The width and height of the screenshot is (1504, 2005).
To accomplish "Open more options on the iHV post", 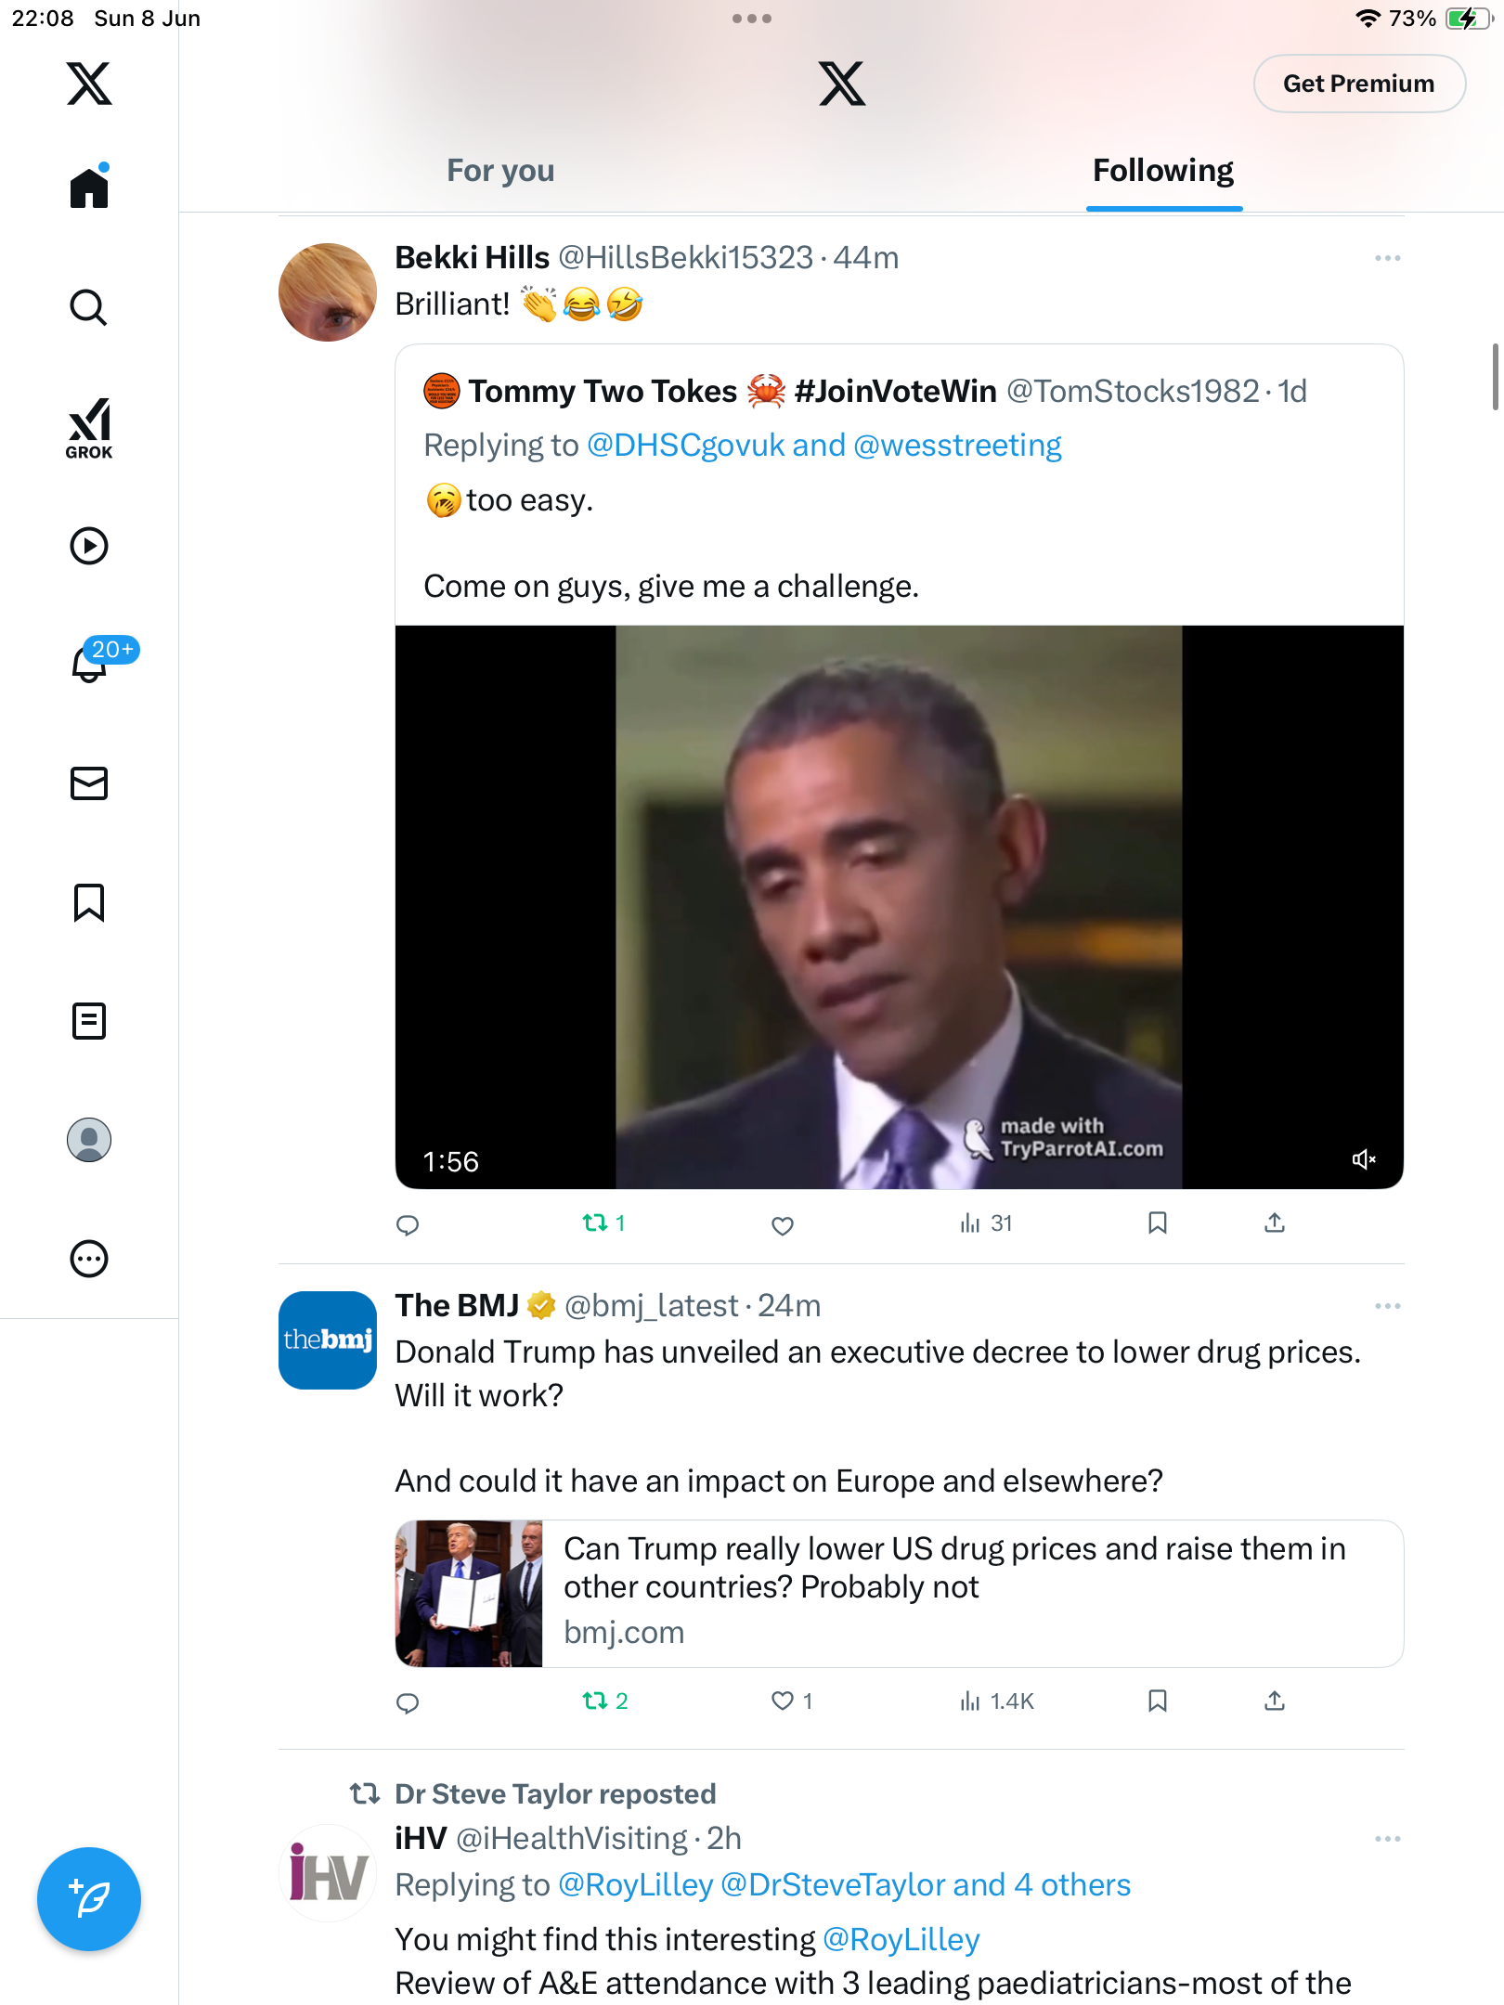I will click(1388, 1839).
